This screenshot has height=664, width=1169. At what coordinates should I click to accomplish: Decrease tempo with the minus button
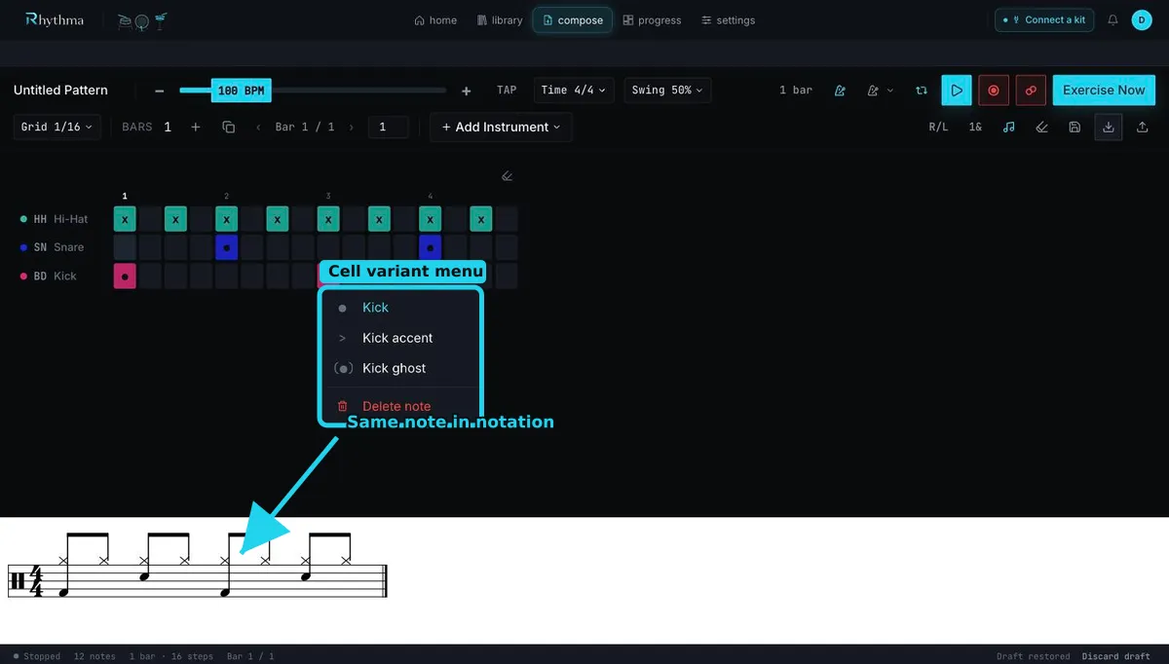click(159, 91)
